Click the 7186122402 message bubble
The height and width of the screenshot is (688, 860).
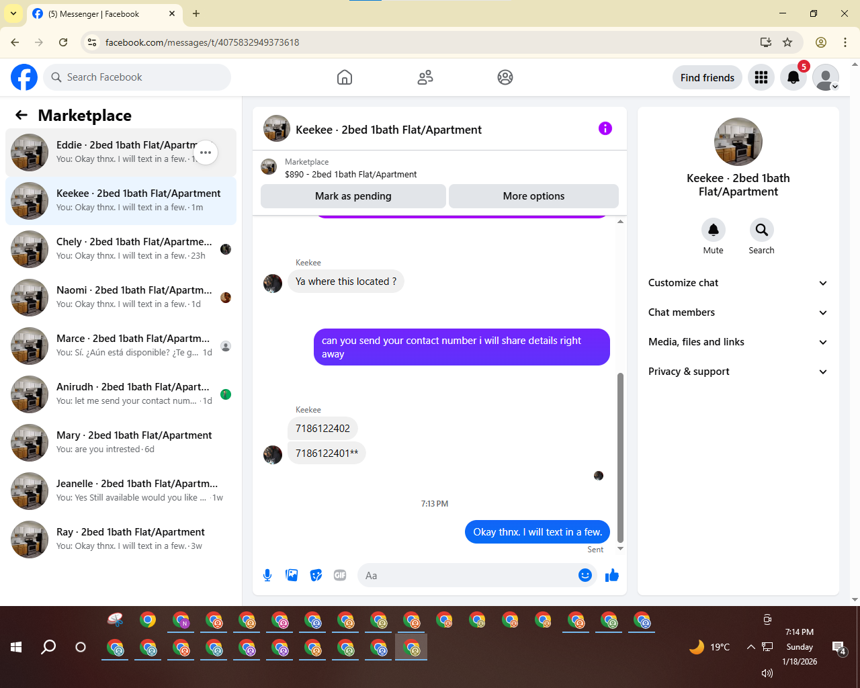[322, 428]
